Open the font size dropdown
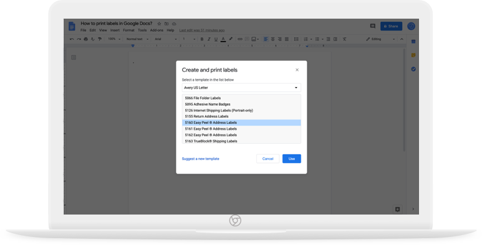482x245 pixels. 189,39
